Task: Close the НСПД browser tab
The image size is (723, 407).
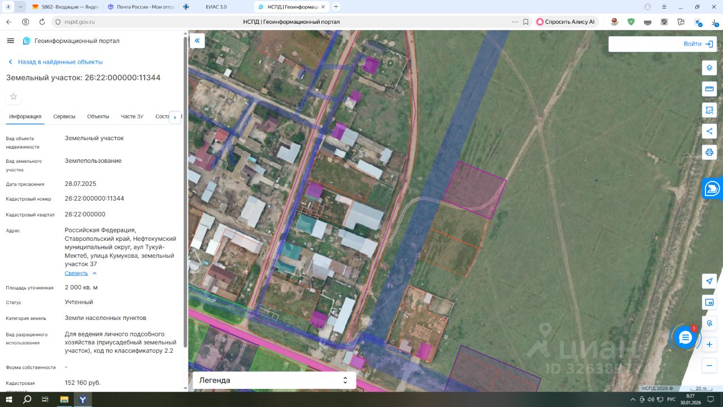Action: tap(324, 7)
